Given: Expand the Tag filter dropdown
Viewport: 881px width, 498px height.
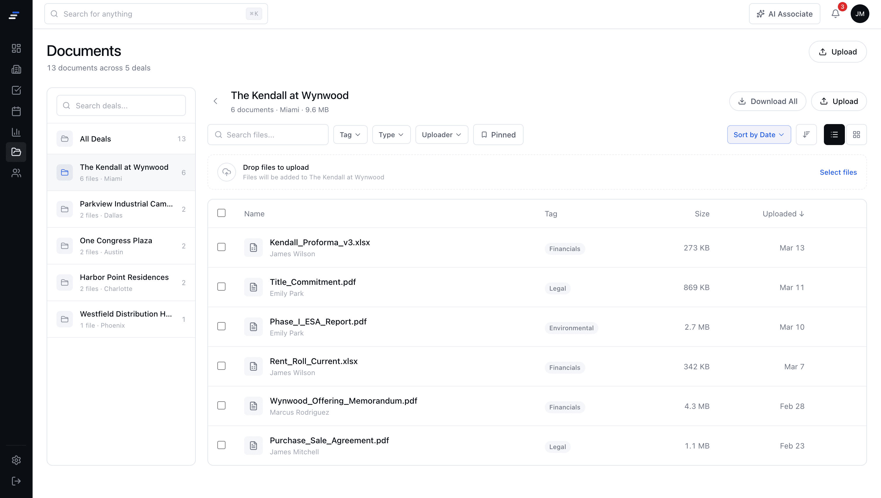Looking at the screenshot, I should click(x=350, y=135).
